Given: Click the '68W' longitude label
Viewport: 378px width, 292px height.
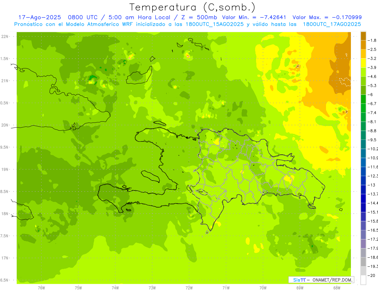Looking at the screenshot, I should tap(337, 288).
